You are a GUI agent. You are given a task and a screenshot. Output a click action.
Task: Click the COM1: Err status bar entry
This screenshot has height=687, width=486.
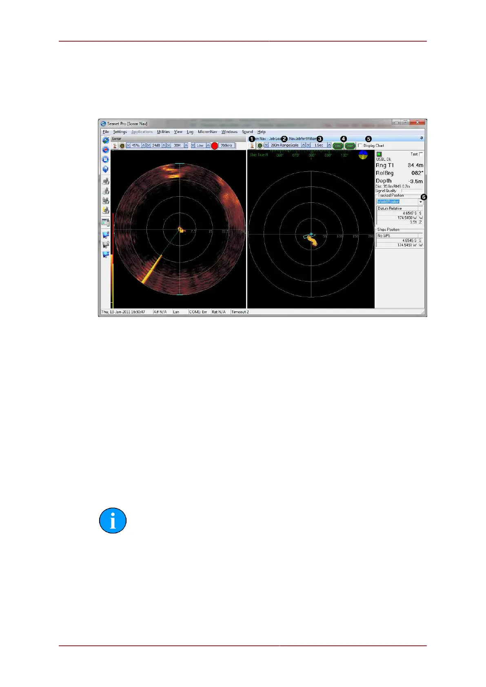198,312
